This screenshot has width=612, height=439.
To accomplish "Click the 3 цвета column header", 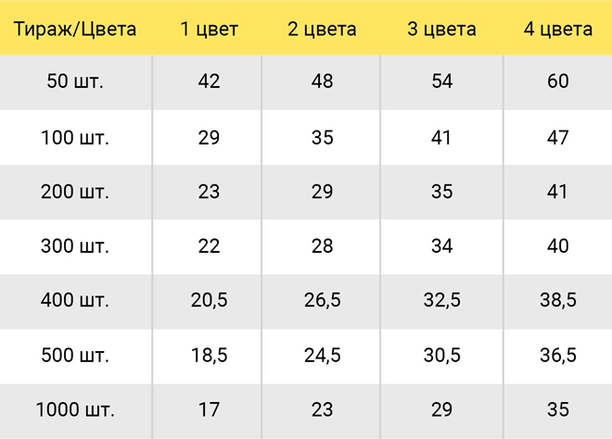I will [x=441, y=29].
